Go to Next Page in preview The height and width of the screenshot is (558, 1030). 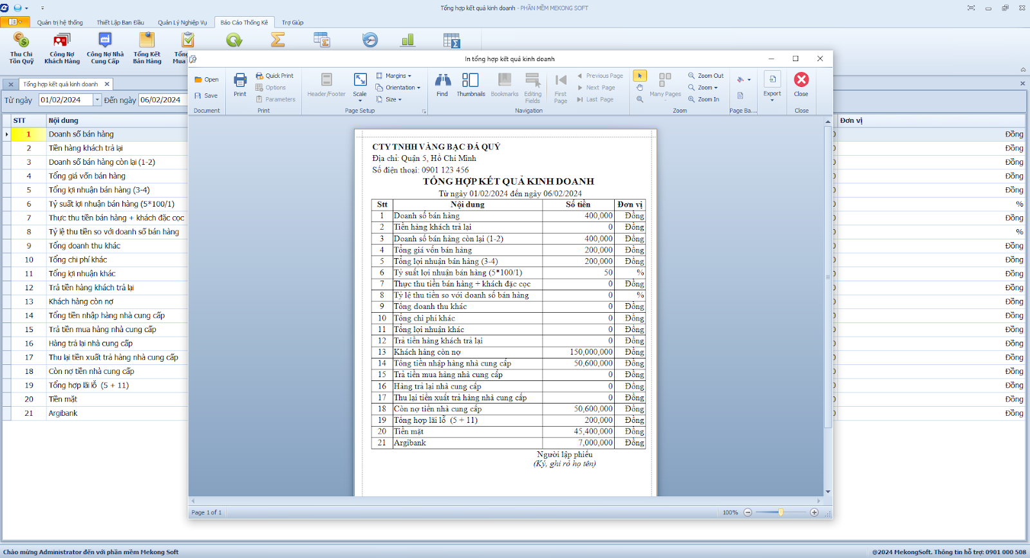coord(596,88)
